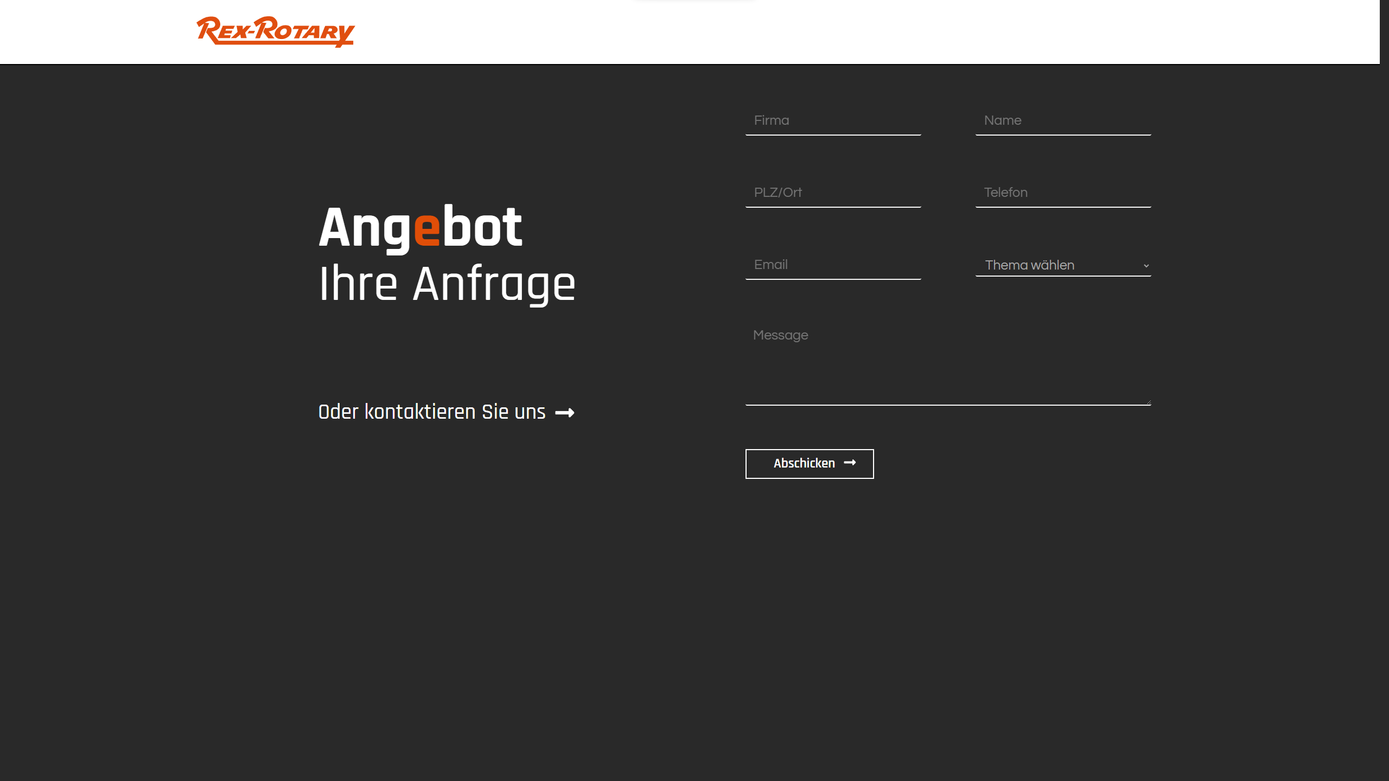
Task: Click the Message box resize handle
Action: coord(1148,402)
